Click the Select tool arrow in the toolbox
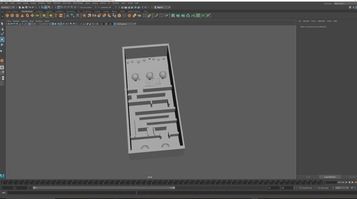The height and width of the screenshot is (199, 357). [2, 24]
